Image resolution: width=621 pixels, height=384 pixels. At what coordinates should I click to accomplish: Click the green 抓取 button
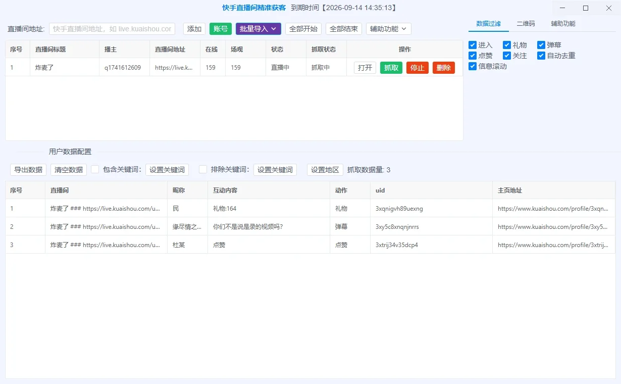click(391, 68)
